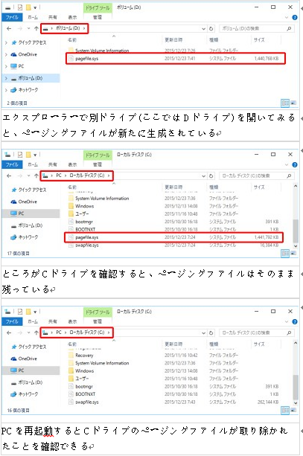Select ネットワーク in ボリューム (D:) window sidebar

[28, 90]
